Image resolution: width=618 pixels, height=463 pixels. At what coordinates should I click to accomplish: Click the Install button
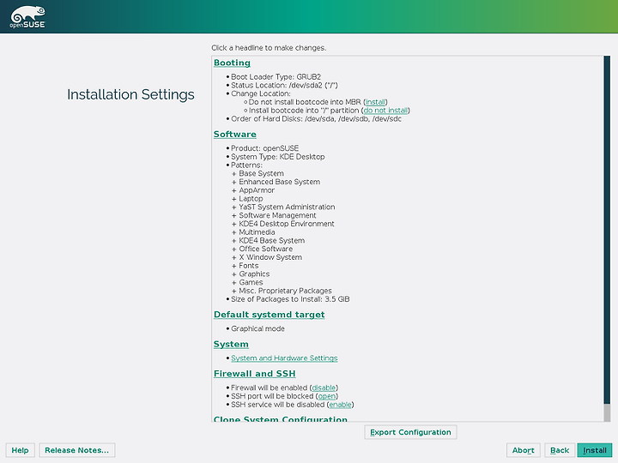click(594, 450)
